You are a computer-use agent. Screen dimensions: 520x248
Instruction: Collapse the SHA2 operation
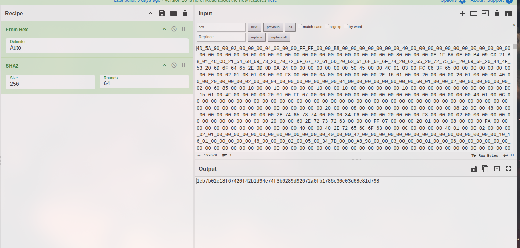[x=164, y=65]
